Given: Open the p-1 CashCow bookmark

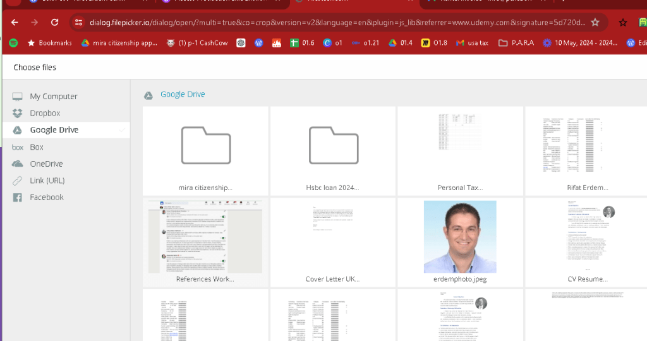Looking at the screenshot, I should 197,43.
